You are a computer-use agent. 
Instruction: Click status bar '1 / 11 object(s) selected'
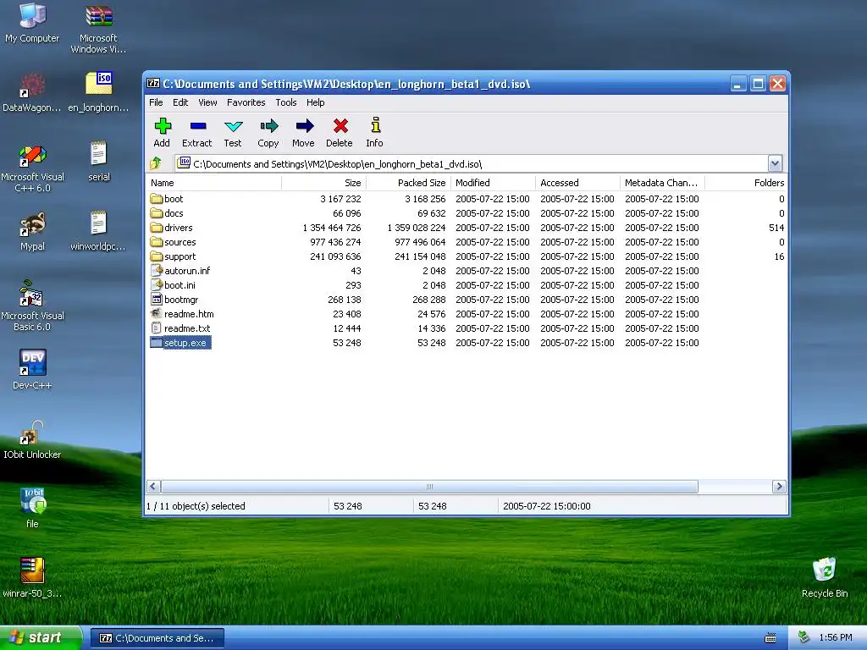(196, 506)
